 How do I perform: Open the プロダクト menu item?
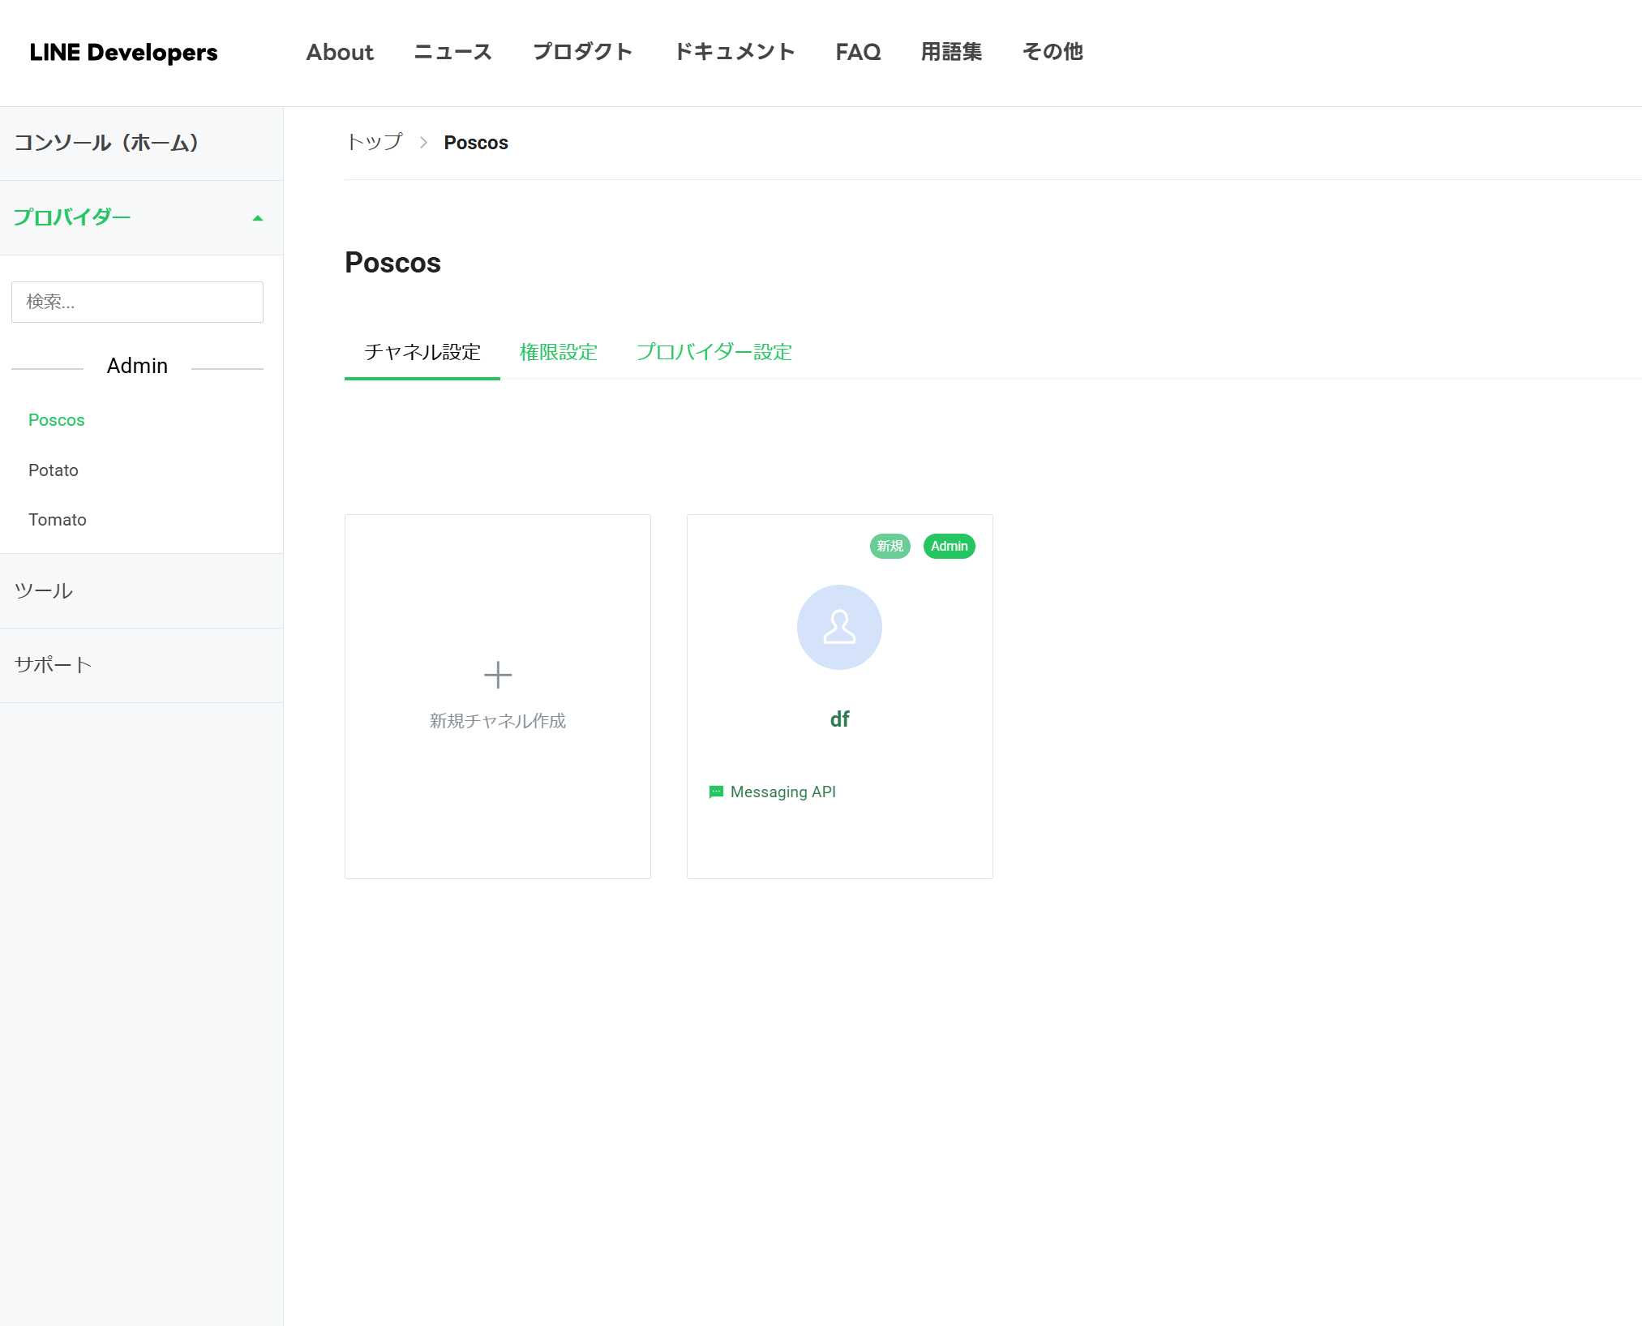[582, 52]
